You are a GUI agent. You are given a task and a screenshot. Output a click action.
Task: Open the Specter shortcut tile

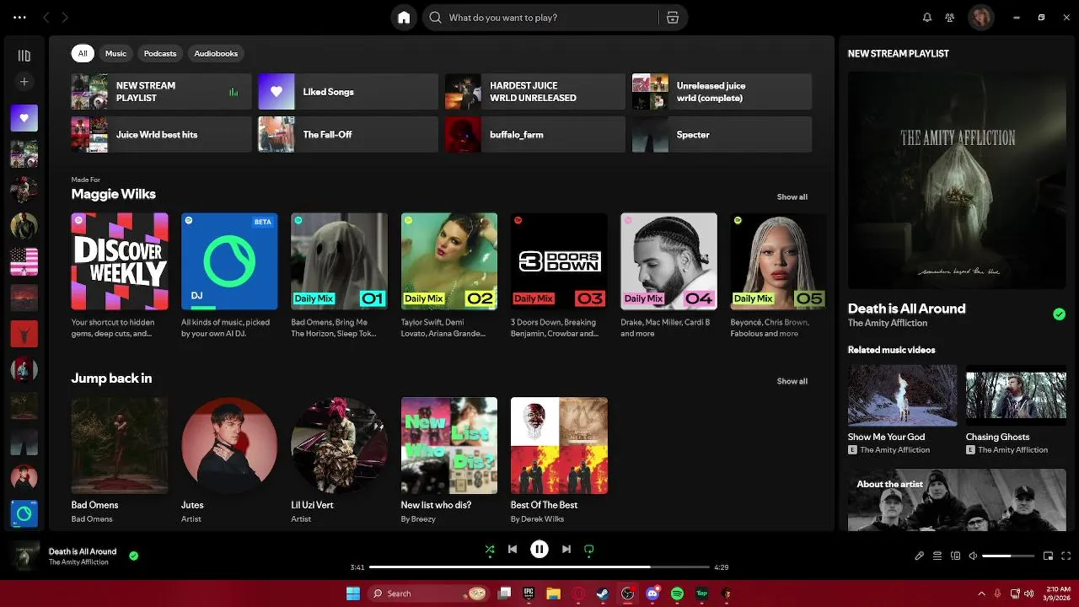tap(722, 135)
